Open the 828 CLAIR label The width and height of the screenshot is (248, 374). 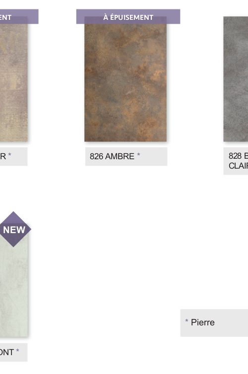click(x=236, y=161)
